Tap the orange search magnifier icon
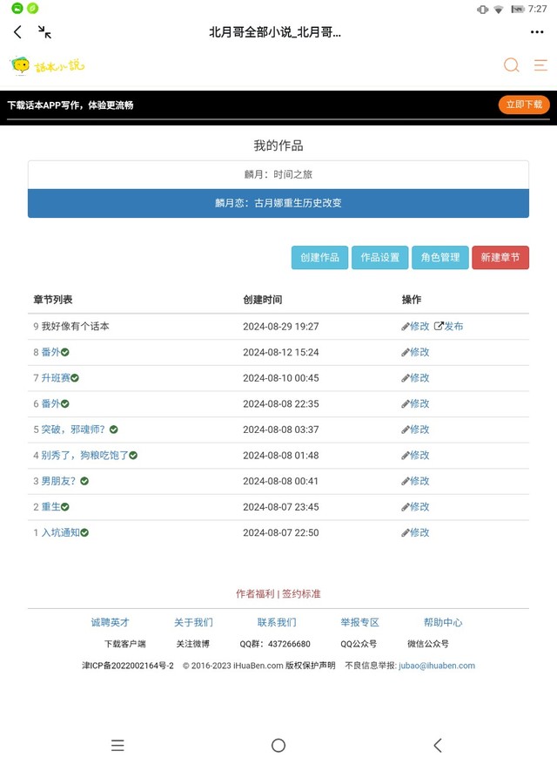 click(x=512, y=65)
